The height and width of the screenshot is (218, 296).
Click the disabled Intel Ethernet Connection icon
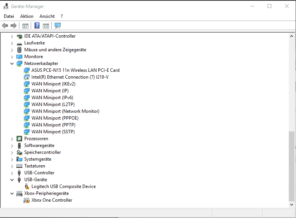27,77
